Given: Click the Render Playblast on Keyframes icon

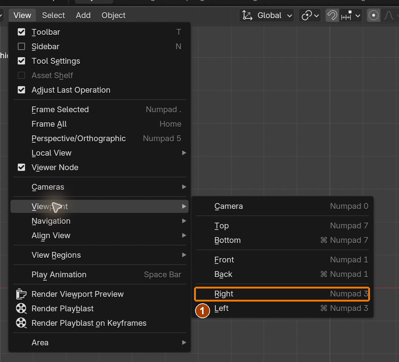Looking at the screenshot, I should click(21, 323).
